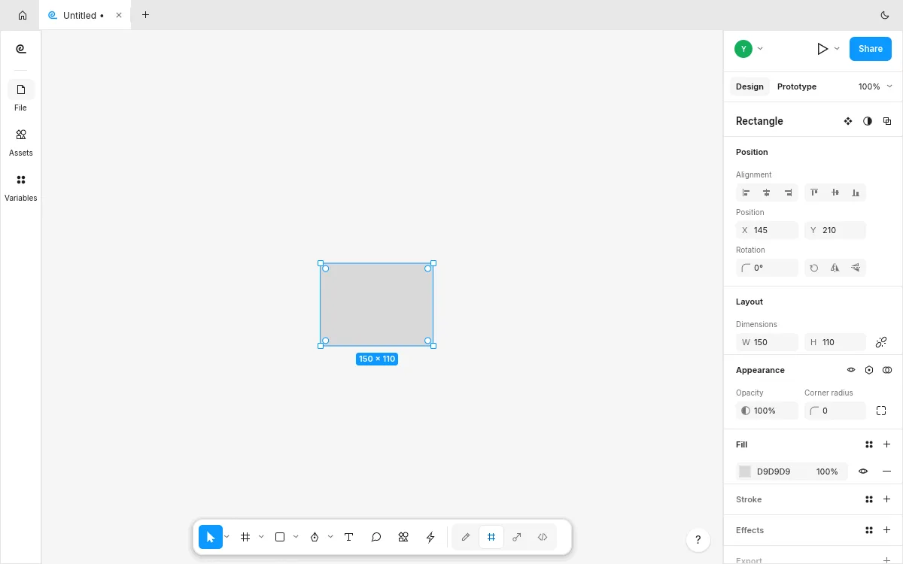Switch to prototype connector mode in toolbar
This screenshot has height=564, width=903.
517,537
